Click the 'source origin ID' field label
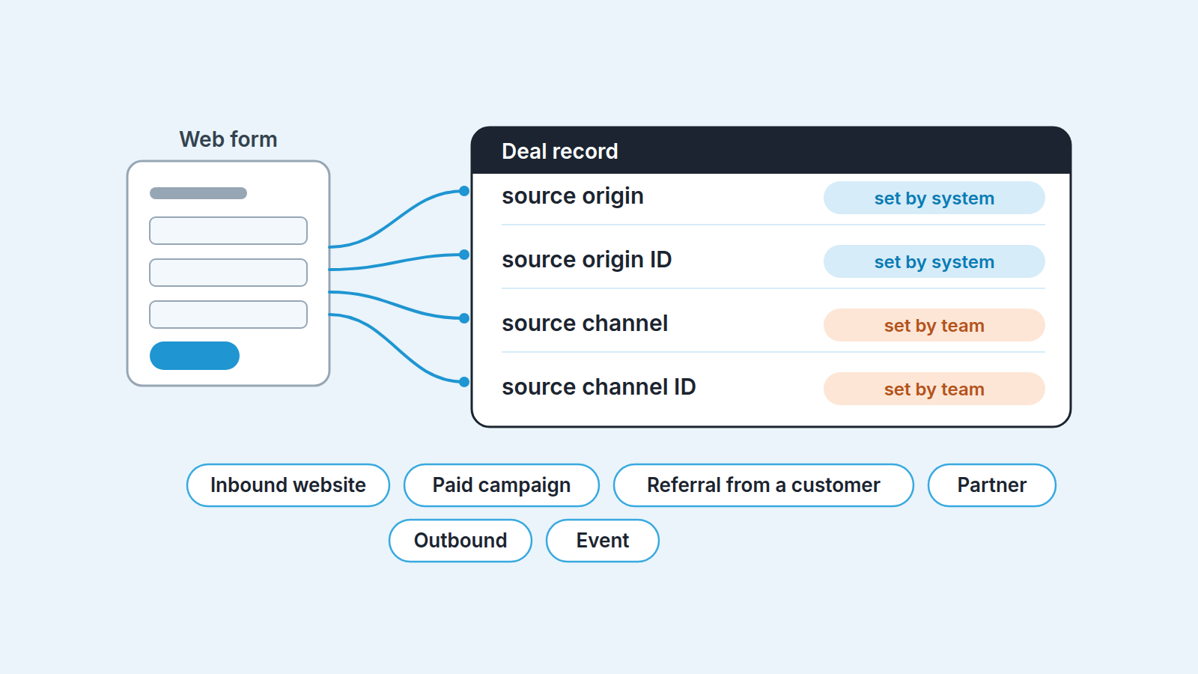The width and height of the screenshot is (1198, 674). (587, 260)
